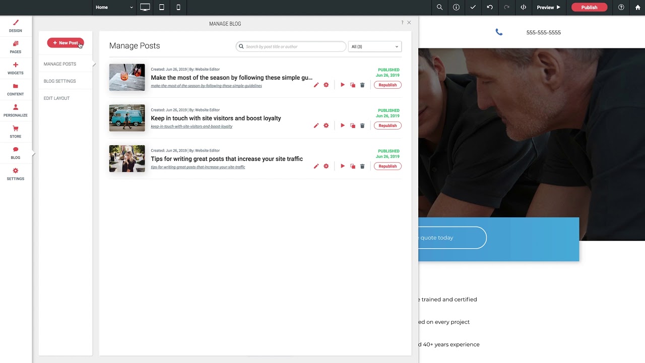Republish the 'Keep in touch' post
The height and width of the screenshot is (363, 645).
388,126
